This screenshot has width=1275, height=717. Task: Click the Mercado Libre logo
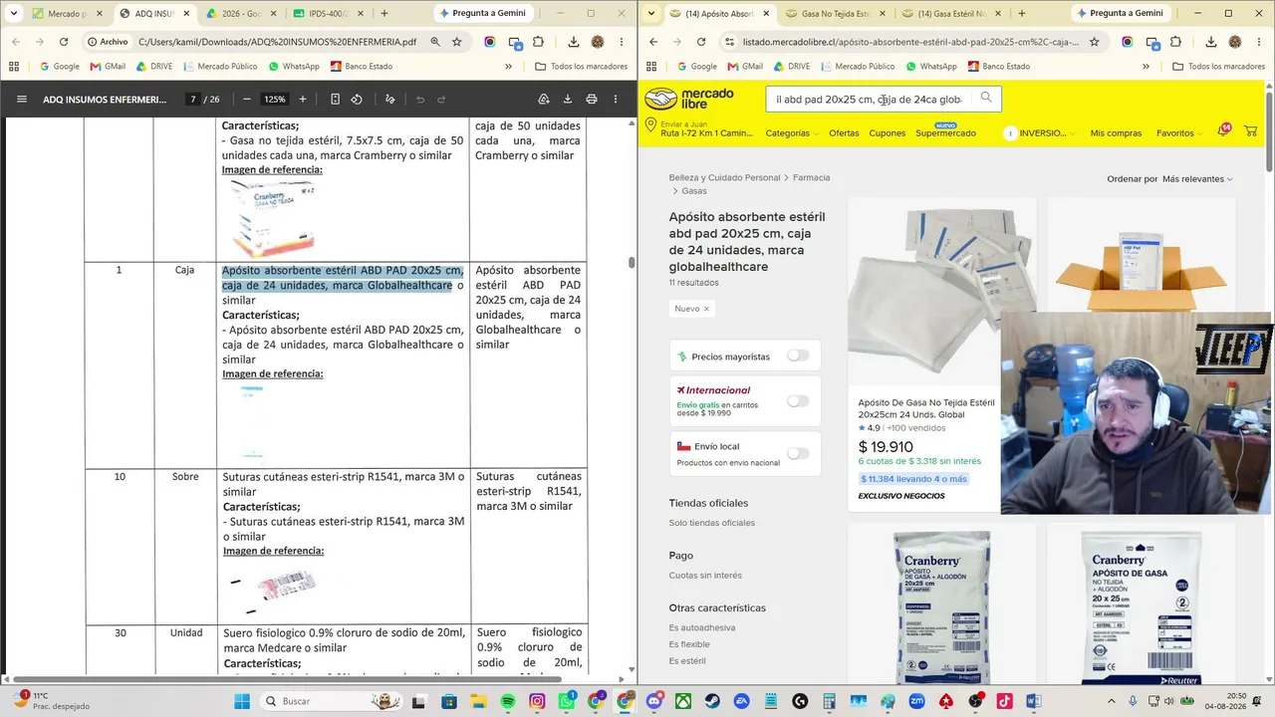pos(689,99)
